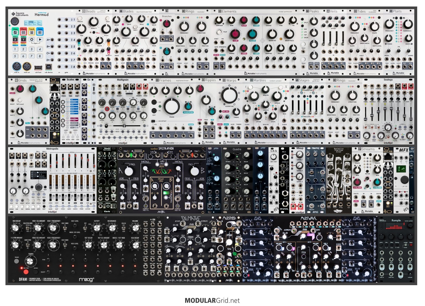Screen dimensions: 425x306
Task: Open the red Effects mode on Hermod
Action: coord(23,31)
